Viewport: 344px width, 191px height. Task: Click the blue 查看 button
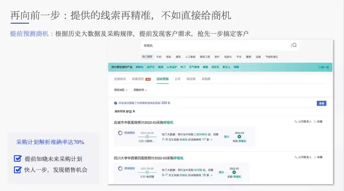point(322,103)
